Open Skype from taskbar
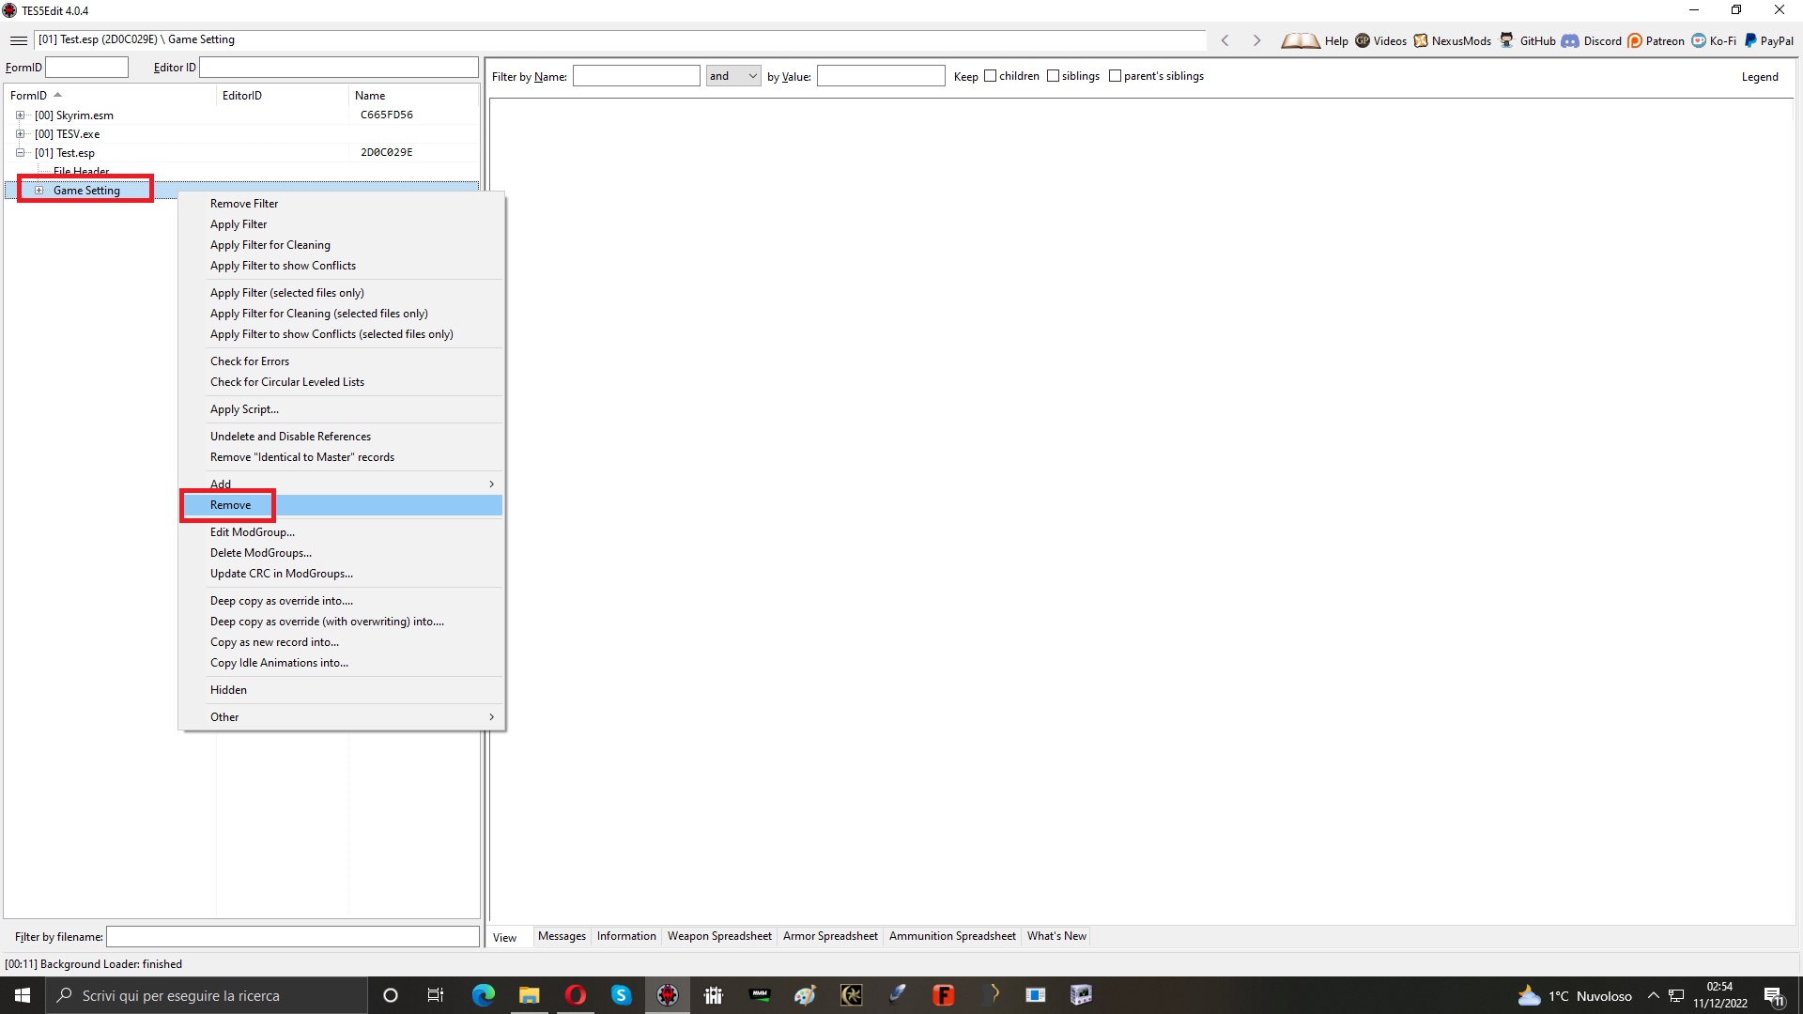1803x1014 pixels. point(622,995)
